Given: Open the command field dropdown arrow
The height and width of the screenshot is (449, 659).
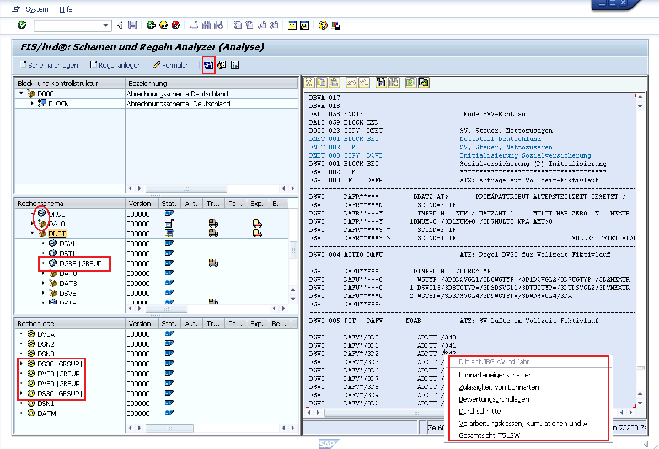Looking at the screenshot, I should (x=106, y=26).
